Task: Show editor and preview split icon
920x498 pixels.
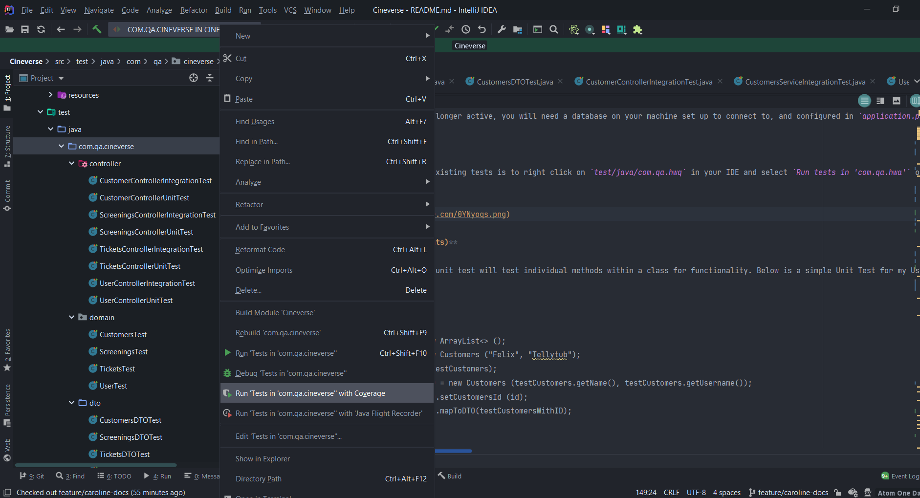Action: (x=880, y=101)
